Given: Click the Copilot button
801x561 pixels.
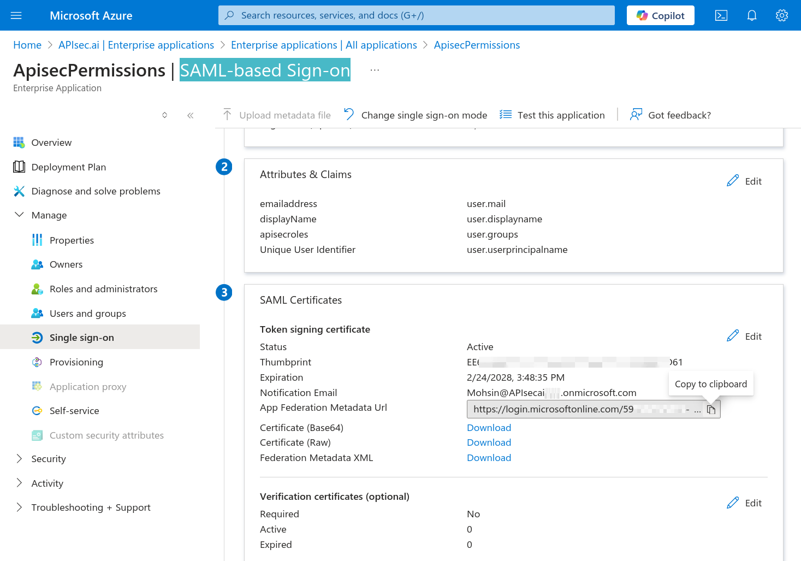Looking at the screenshot, I should coord(660,15).
